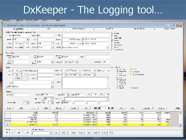Open the Country-Risk dropdown

click(52, 103)
